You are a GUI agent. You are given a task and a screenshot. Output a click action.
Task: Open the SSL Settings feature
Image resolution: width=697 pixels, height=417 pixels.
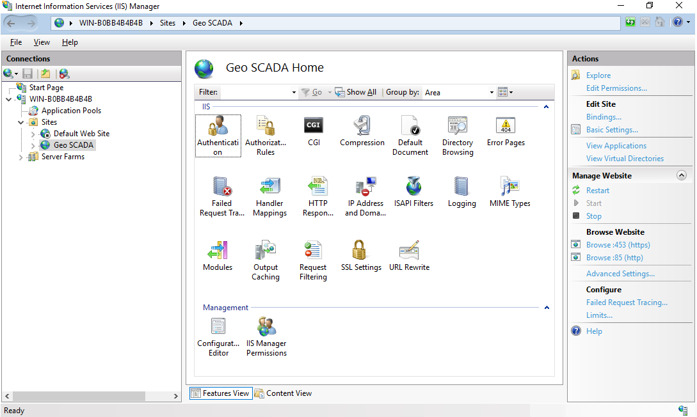tap(361, 251)
